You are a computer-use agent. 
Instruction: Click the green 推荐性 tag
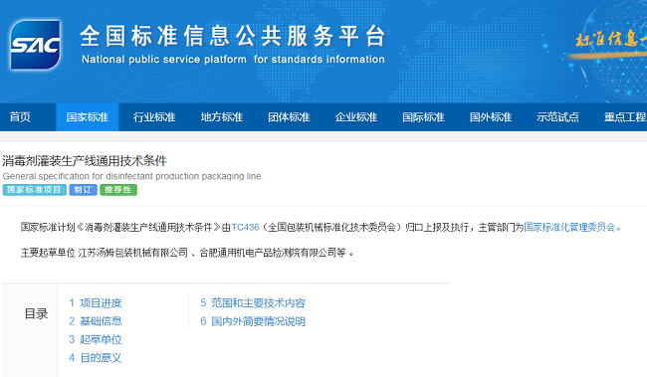click(118, 190)
